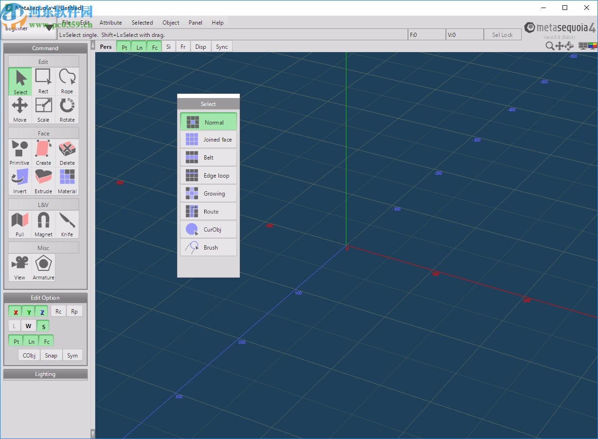Open the Magnet tool
Image resolution: width=598 pixels, height=439 pixels.
point(43,224)
